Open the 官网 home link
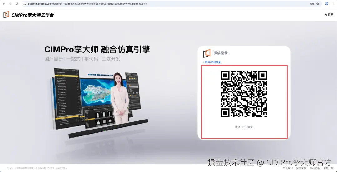 click(329, 15)
